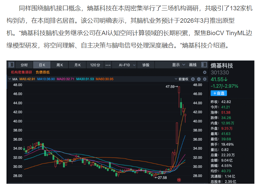Click the 机构密集调研 tag
The height and width of the screenshot is (187, 263).
[x=21, y=72]
